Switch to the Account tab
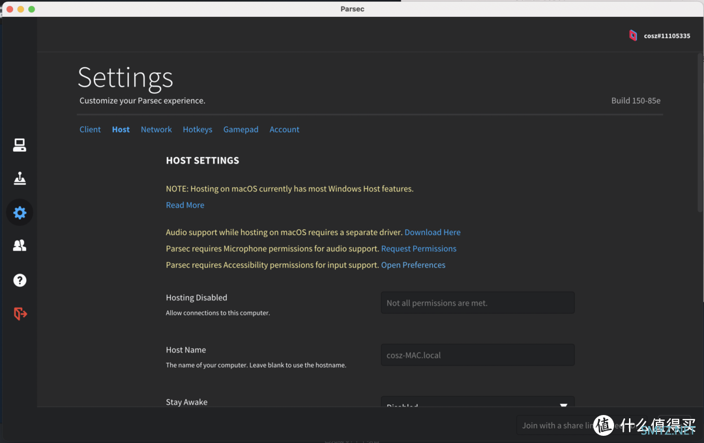 coord(284,129)
